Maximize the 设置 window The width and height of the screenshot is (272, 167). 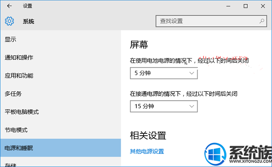245,6
